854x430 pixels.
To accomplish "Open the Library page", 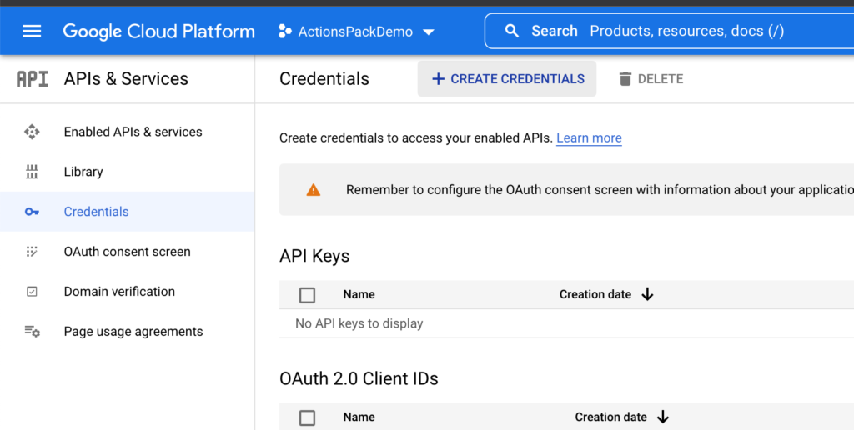I will (x=83, y=172).
